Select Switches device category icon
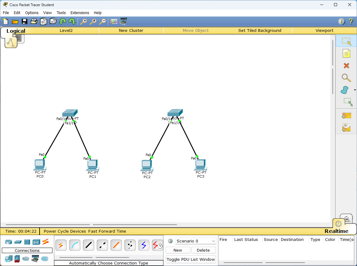This screenshot has width=357, height=266. click(18, 242)
